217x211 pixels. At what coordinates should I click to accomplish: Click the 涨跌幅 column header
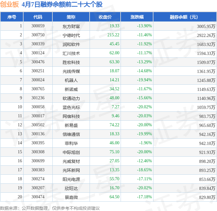(x=137, y=17)
